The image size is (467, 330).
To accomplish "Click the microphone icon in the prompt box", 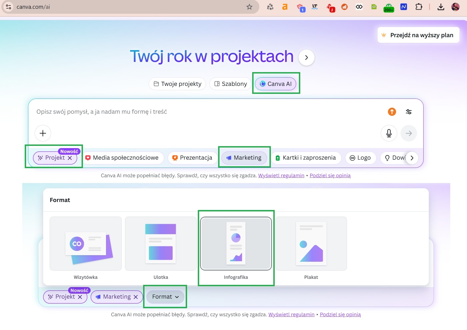I will (x=389, y=133).
